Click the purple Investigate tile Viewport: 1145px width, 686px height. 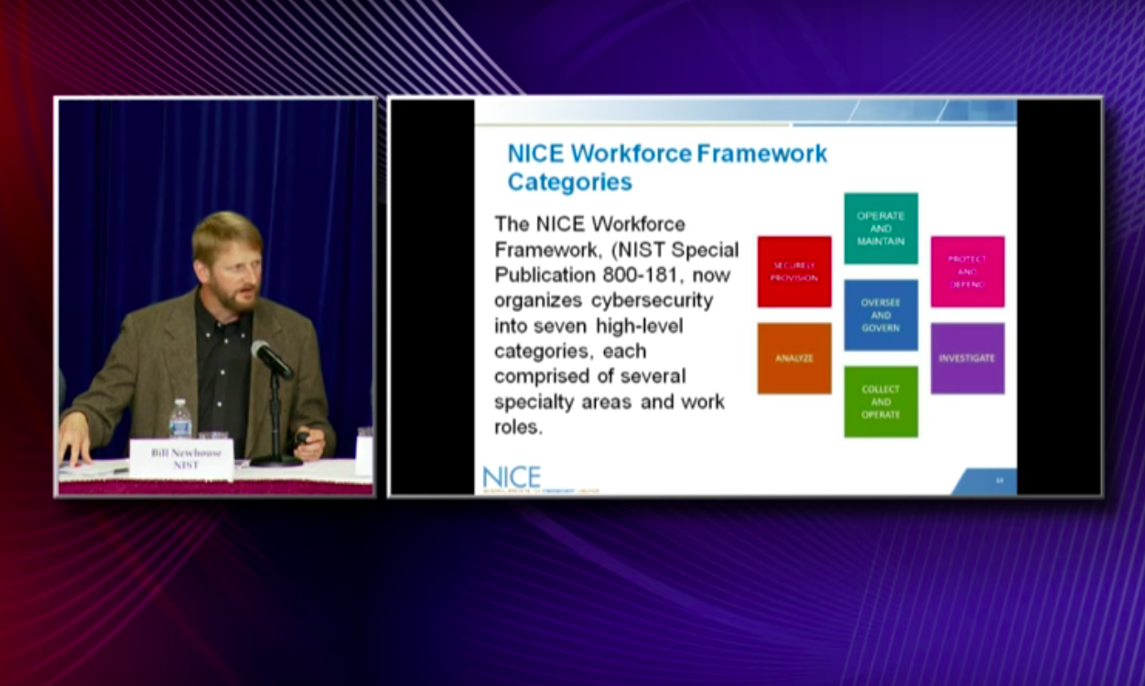[x=967, y=358]
